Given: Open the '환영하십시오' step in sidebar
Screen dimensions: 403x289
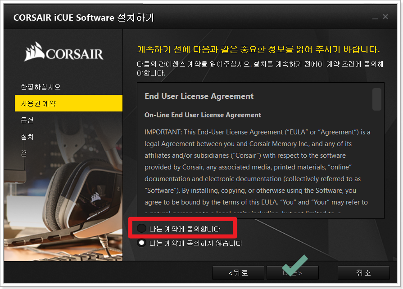Looking at the screenshot, I should 41,87.
